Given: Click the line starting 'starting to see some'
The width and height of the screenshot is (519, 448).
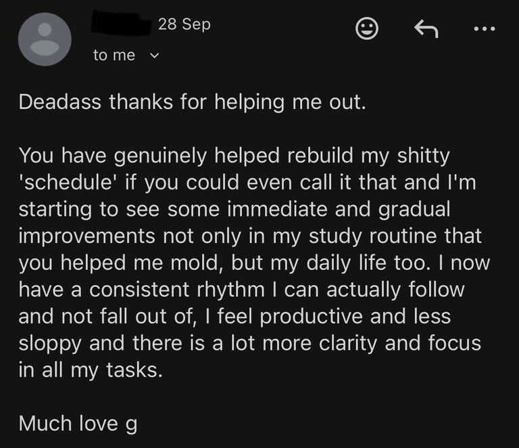Looking at the screenshot, I should coord(234,209).
